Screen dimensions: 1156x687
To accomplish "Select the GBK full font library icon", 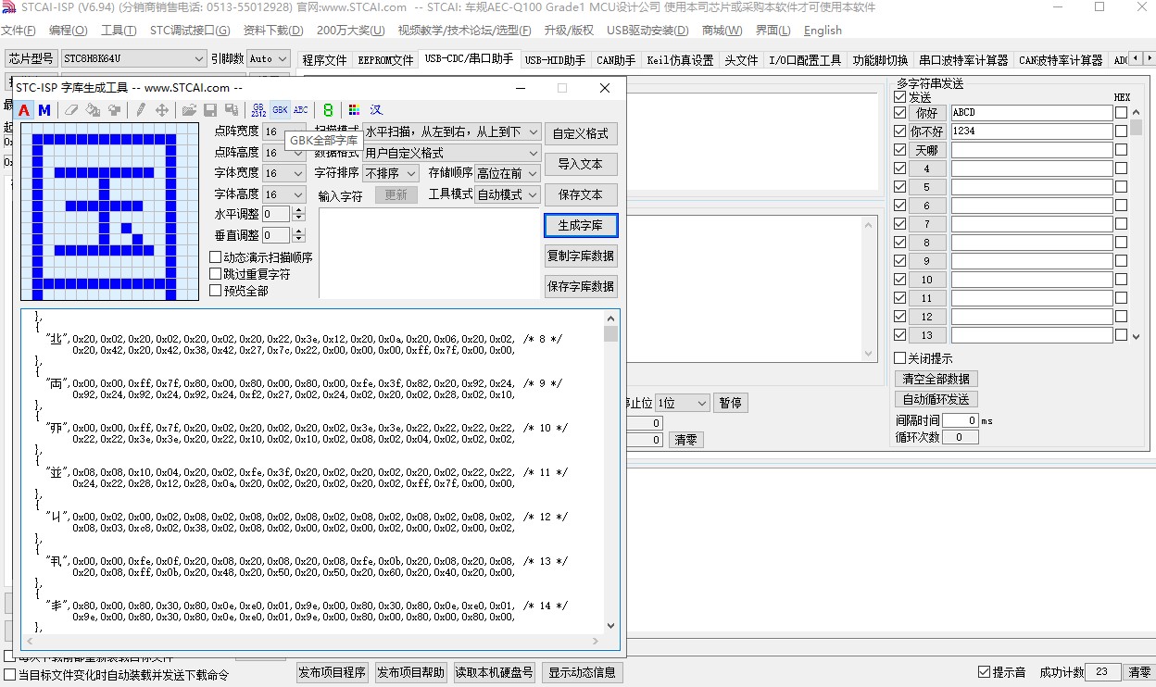I will coord(280,110).
